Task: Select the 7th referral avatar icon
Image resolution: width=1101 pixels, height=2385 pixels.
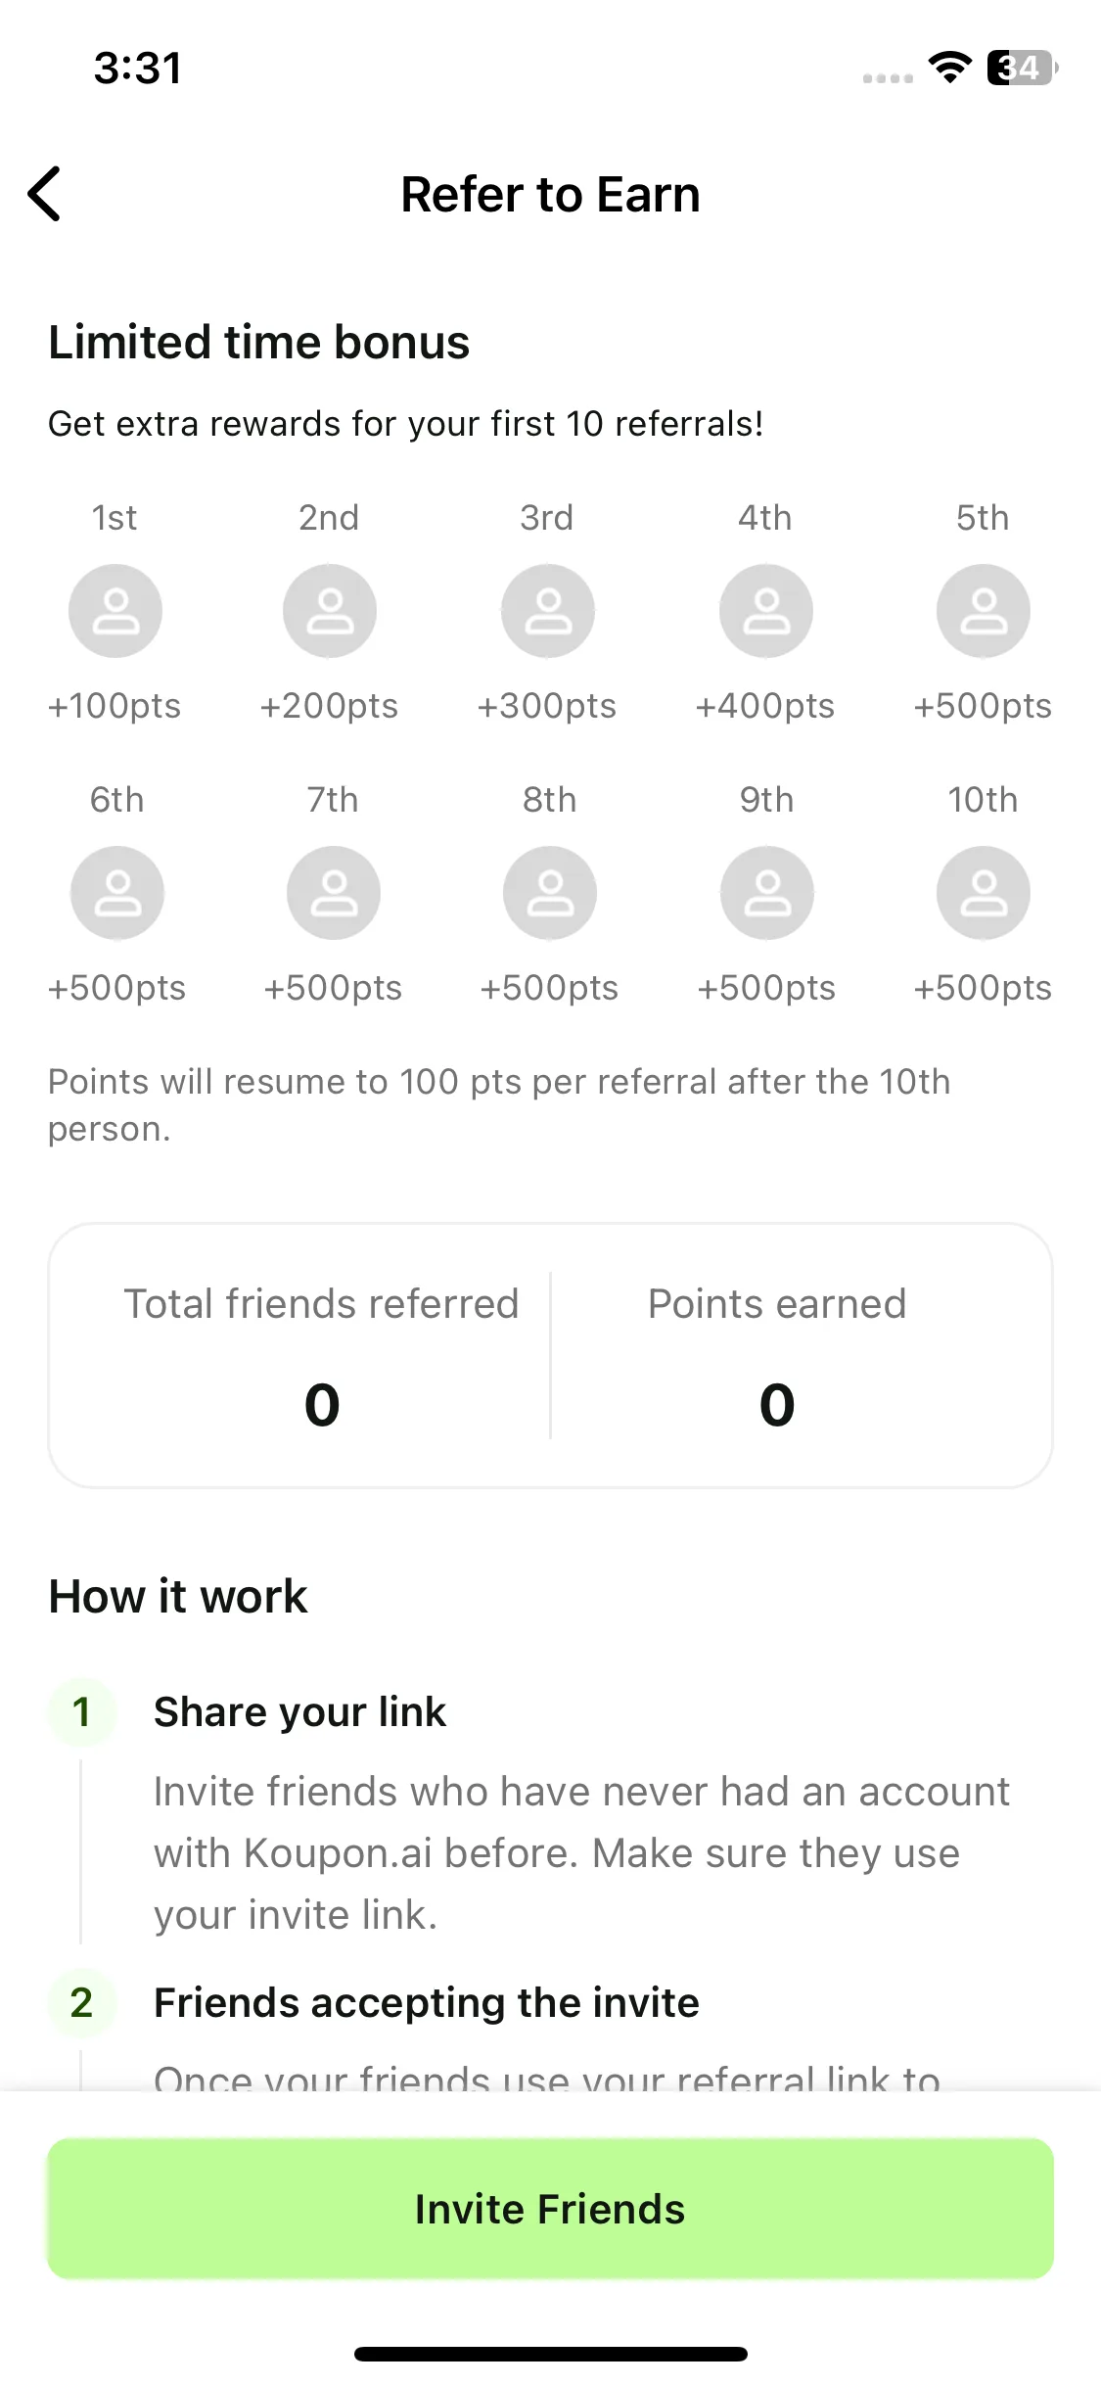Action: (334, 893)
